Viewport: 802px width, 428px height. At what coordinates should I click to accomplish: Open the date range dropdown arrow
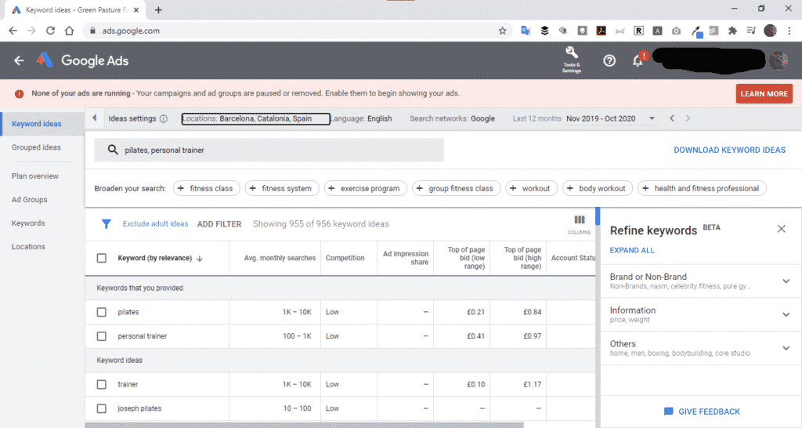pyautogui.click(x=652, y=118)
